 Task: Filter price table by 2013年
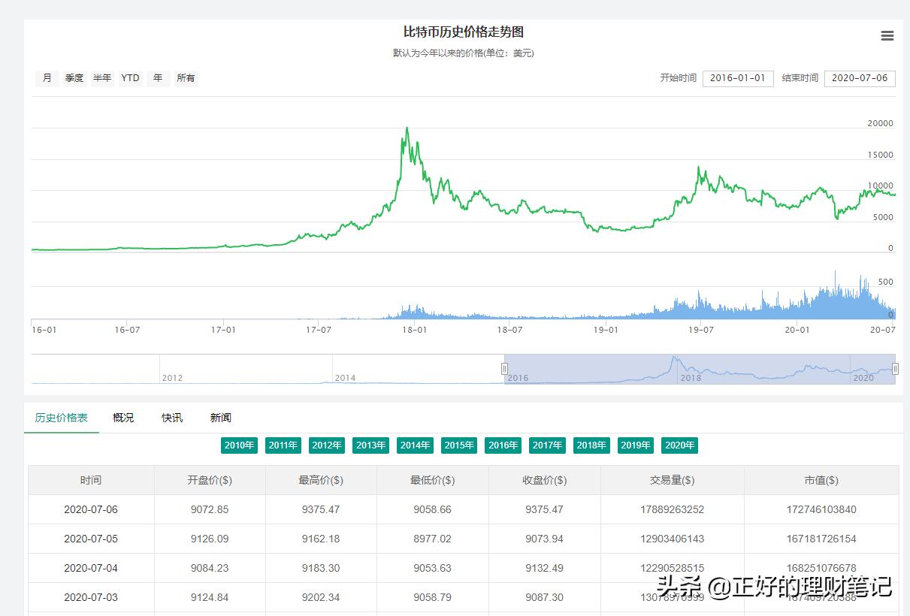pyautogui.click(x=371, y=445)
